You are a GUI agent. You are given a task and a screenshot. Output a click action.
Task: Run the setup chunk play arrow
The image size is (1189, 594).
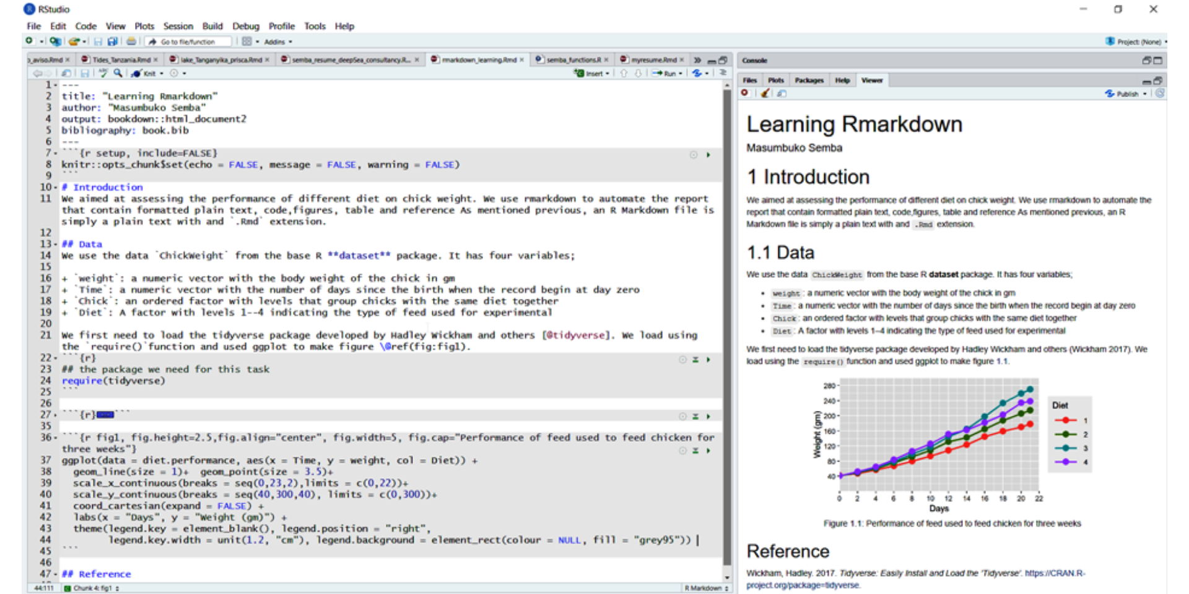(x=708, y=155)
